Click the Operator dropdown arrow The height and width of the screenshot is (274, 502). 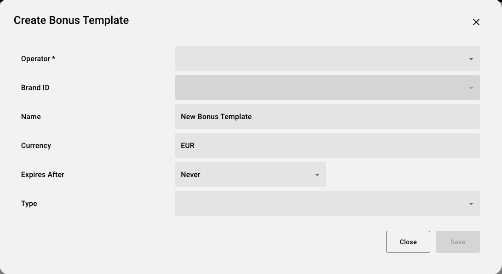[x=471, y=59]
